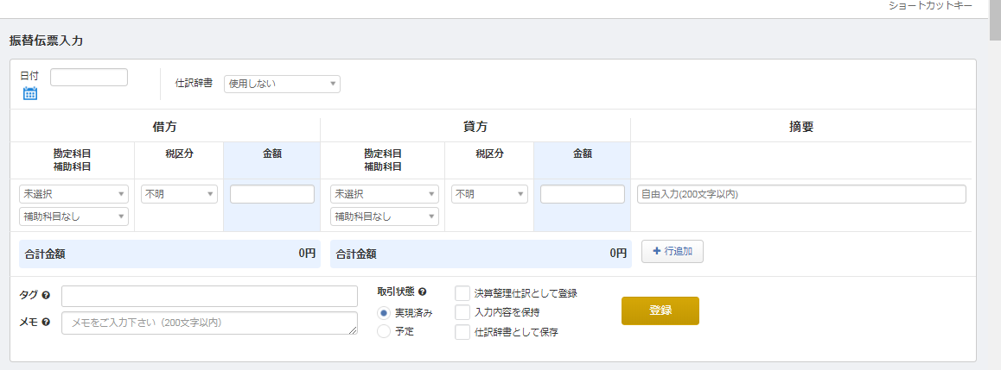Viewport: 1001px width, 370px height.
Task: Select the 実現済み radio button
Action: [x=384, y=312]
